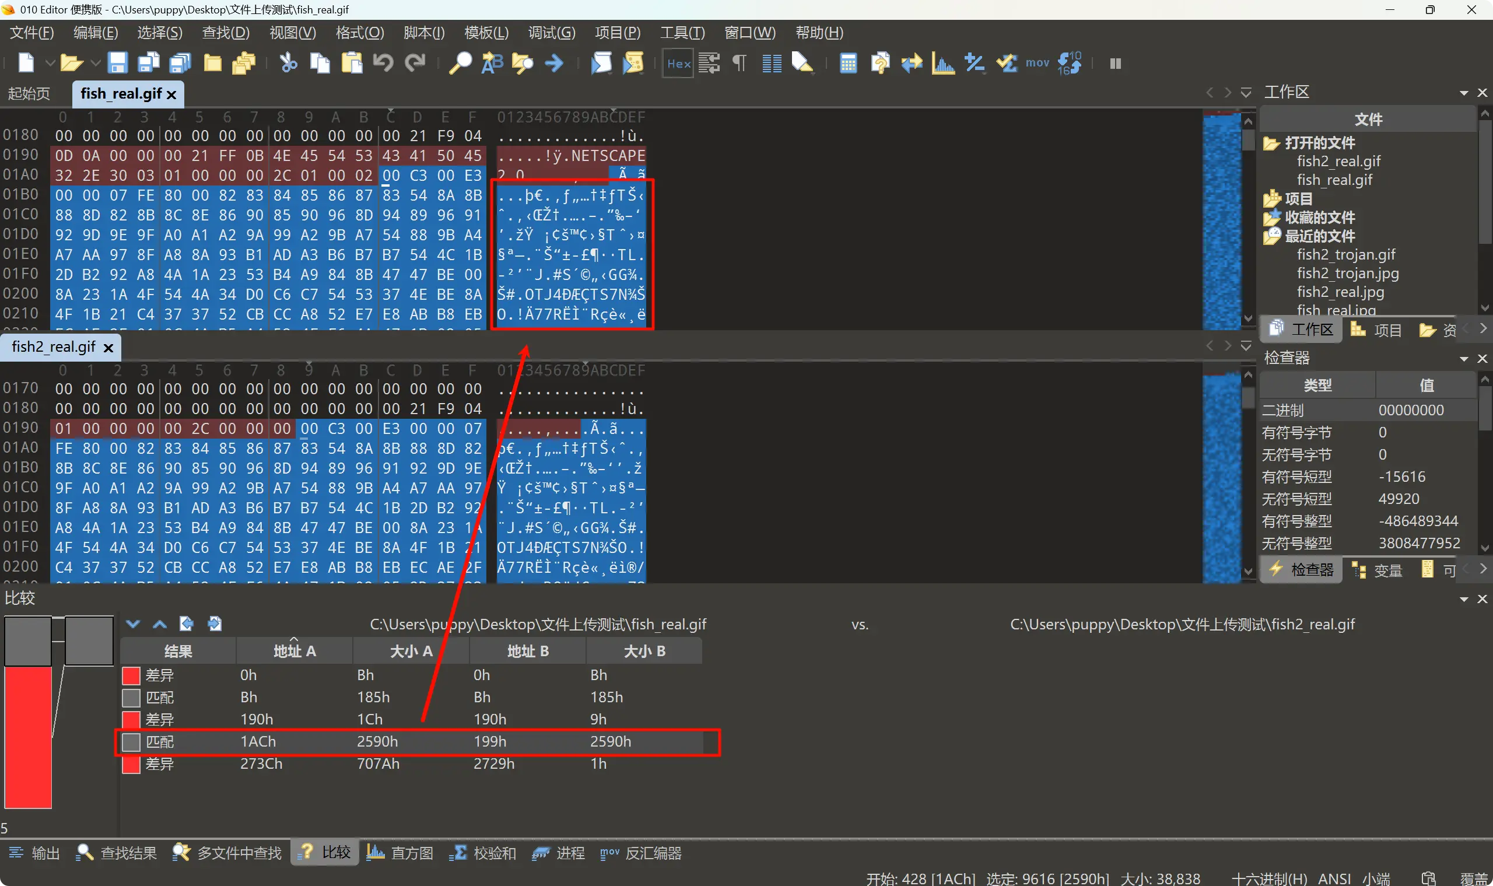The height and width of the screenshot is (886, 1493).
Task: Open the New file dropdown arrow
Action: click(50, 62)
